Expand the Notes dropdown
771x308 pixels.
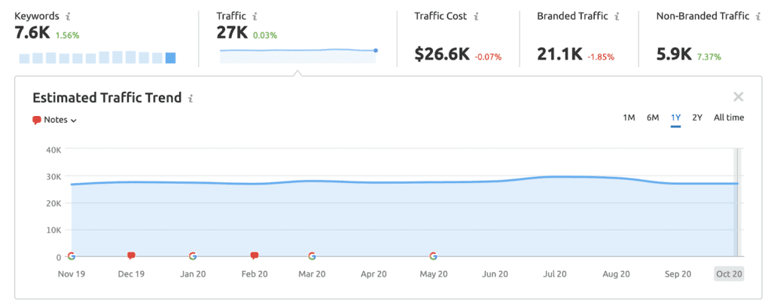click(x=54, y=120)
